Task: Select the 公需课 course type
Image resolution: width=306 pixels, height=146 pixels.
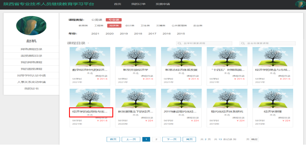Action: click(x=96, y=20)
